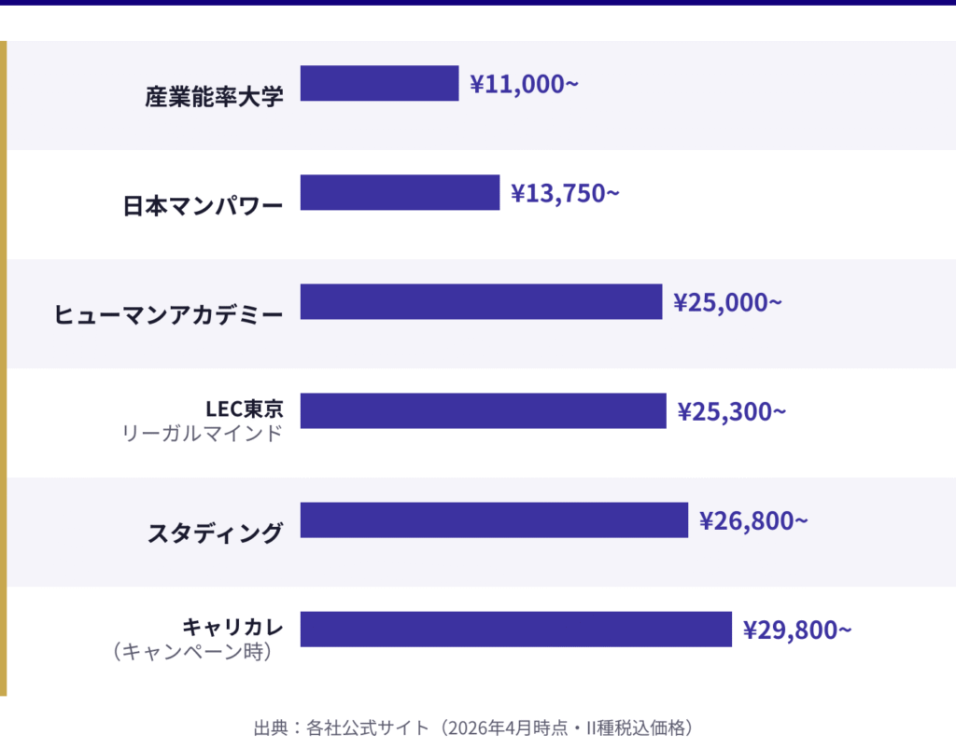This screenshot has height=748, width=956.
Task: Select the スタディング bar
Action: click(494, 519)
